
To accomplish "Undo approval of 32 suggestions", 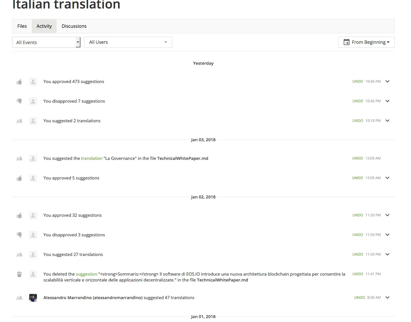I will pyautogui.click(x=358, y=215).
